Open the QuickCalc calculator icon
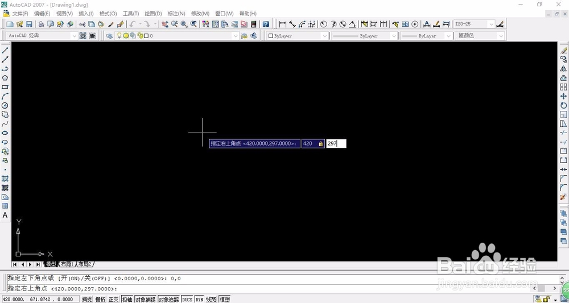Screen dimensions: 569x303 pos(254,24)
